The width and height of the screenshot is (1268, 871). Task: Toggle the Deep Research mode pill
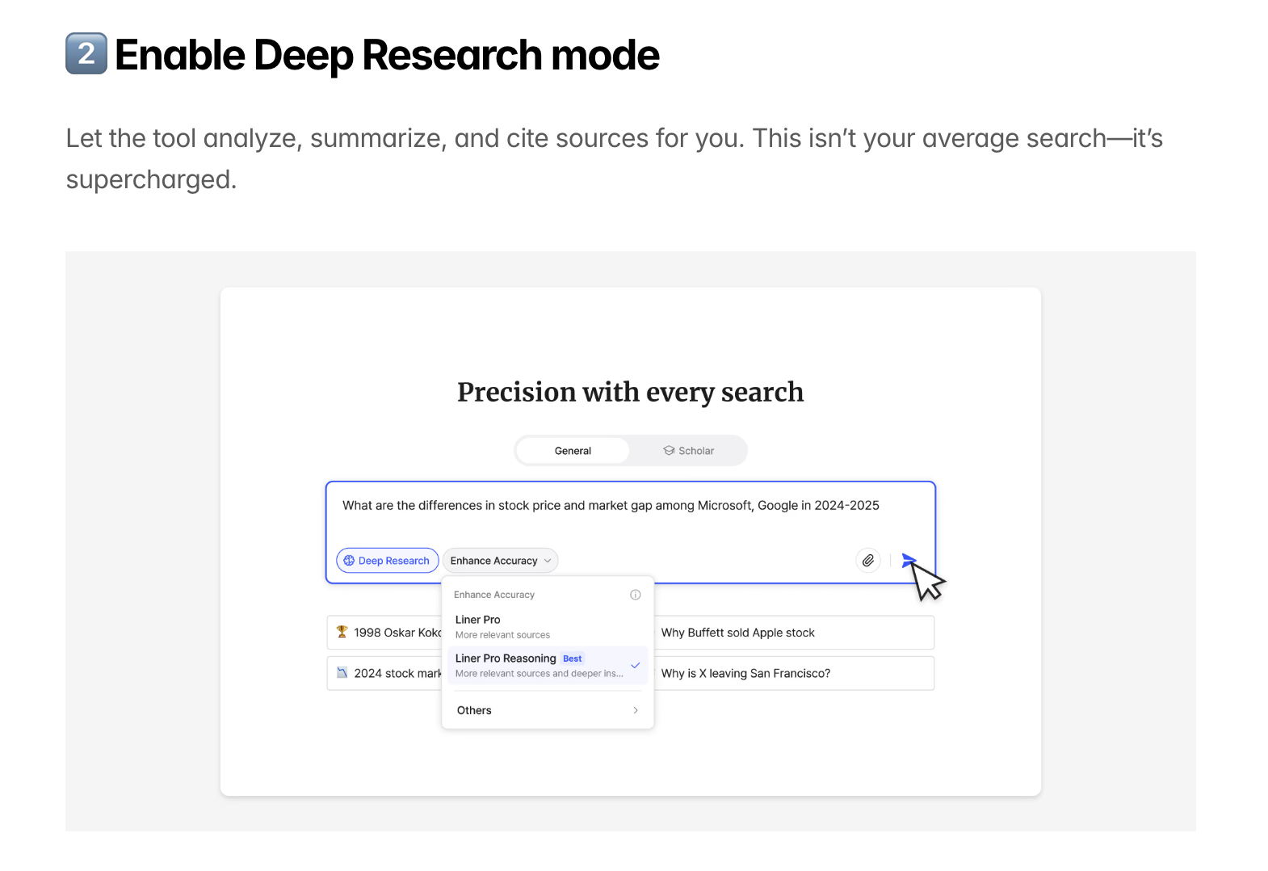tap(388, 561)
